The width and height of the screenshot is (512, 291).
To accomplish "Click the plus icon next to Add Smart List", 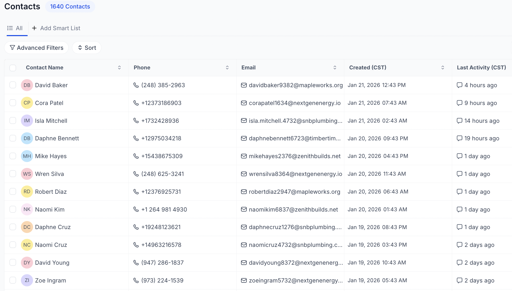I will coord(34,28).
